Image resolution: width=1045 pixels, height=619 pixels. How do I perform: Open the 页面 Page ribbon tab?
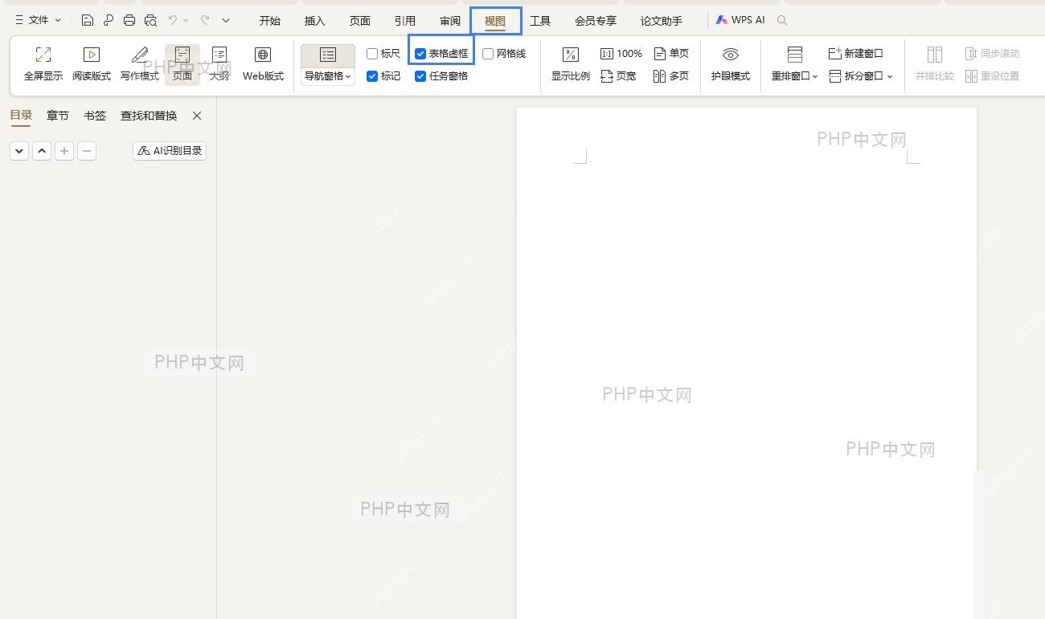[x=360, y=21]
